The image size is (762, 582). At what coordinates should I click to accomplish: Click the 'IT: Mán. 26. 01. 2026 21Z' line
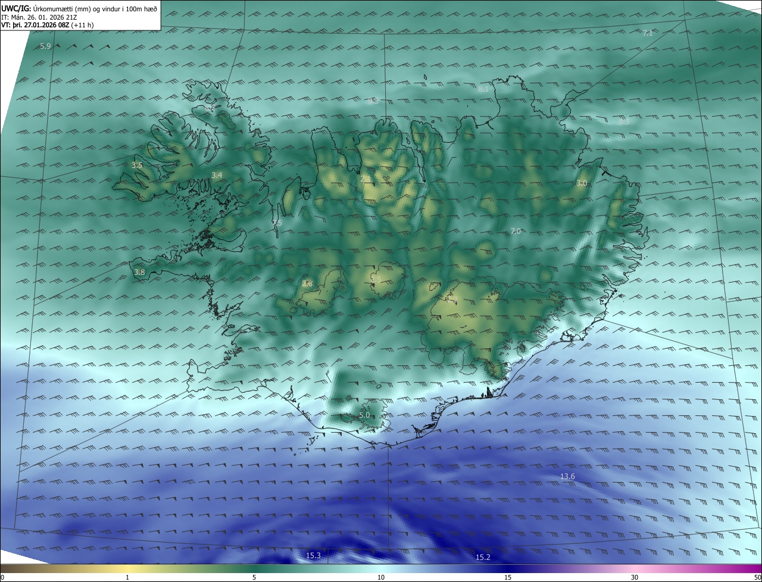click(39, 17)
